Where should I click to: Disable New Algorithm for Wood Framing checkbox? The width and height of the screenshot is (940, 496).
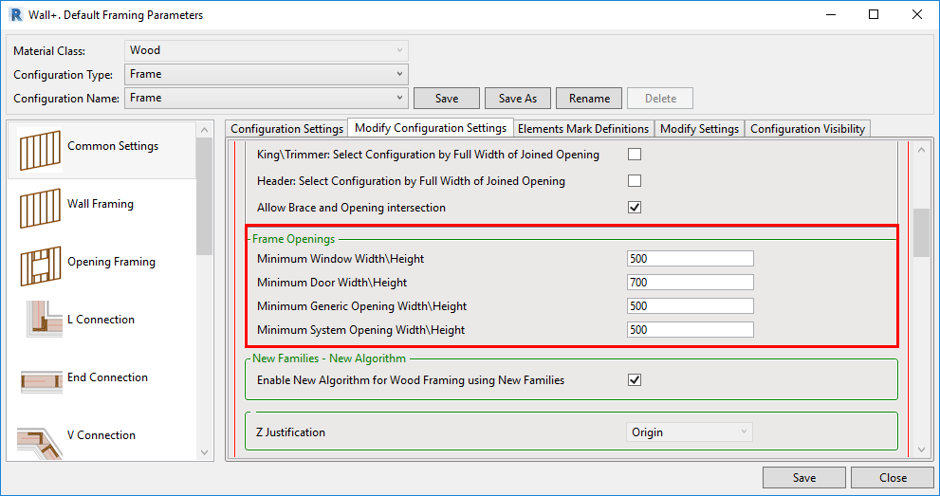point(635,379)
